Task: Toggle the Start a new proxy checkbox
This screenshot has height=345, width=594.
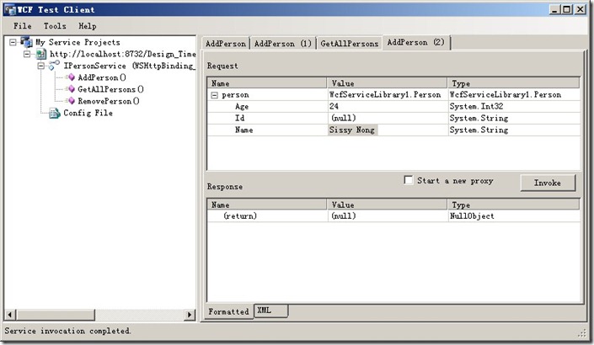Action: coord(409,180)
